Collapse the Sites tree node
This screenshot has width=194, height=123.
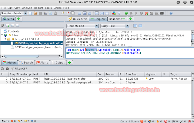(2, 35)
